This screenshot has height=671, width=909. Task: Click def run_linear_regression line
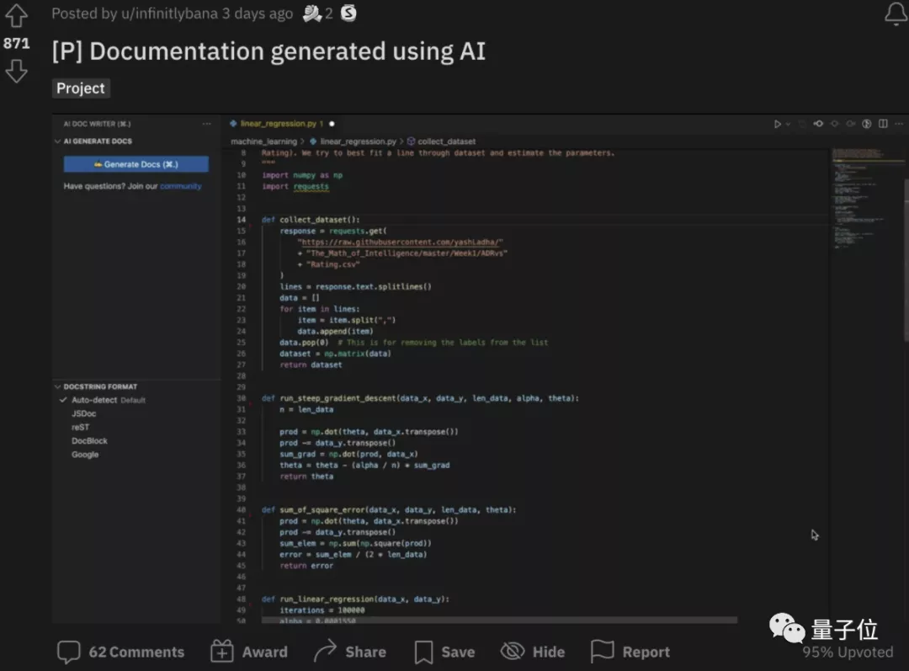pos(355,599)
